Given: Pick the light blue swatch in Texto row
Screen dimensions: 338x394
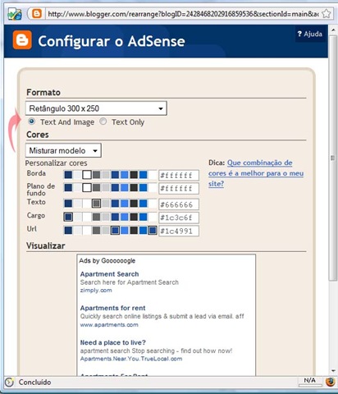Looking at the screenshot, I should click(125, 204).
